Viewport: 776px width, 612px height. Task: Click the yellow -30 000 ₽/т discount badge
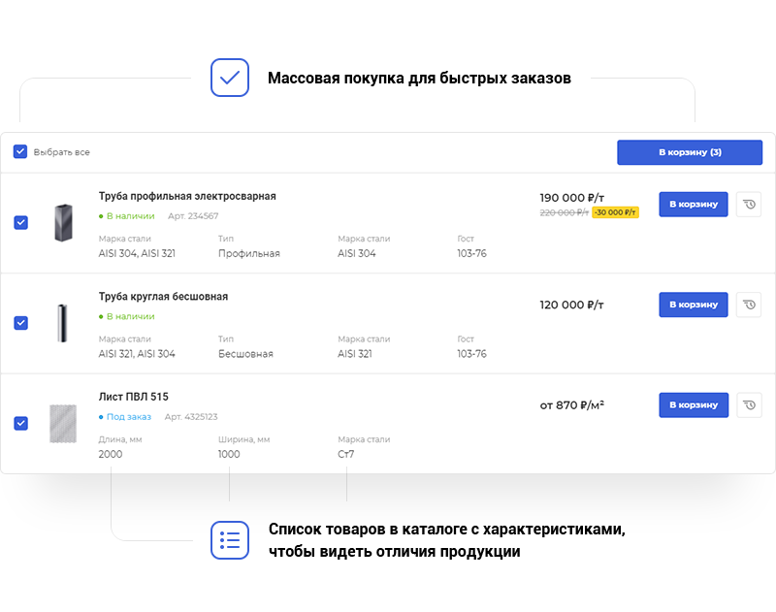(615, 212)
